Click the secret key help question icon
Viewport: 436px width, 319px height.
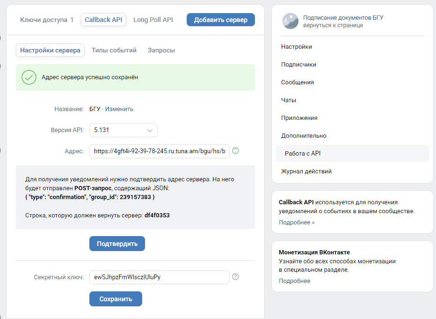[235, 276]
